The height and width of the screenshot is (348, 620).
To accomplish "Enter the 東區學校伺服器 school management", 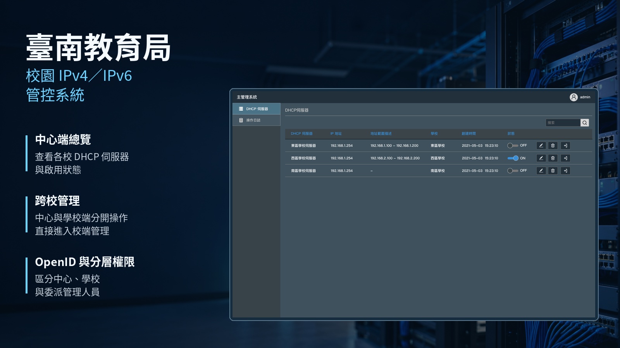I will click(x=565, y=146).
